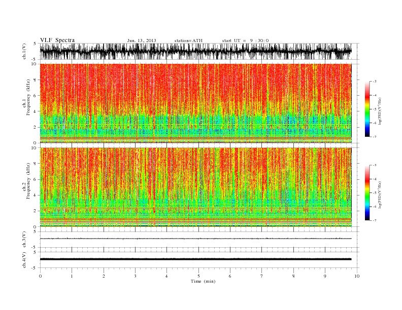Click the 1 tick on time axis
This screenshot has height=310, width=402.
(x=72, y=276)
